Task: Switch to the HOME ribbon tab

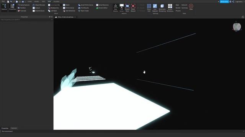Action: (29, 2)
